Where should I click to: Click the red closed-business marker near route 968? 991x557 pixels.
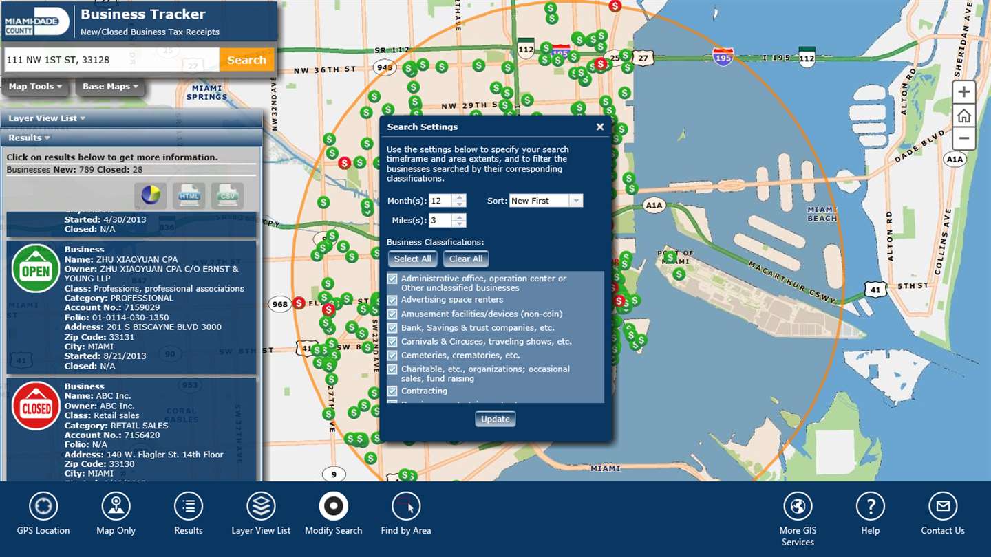(x=299, y=303)
